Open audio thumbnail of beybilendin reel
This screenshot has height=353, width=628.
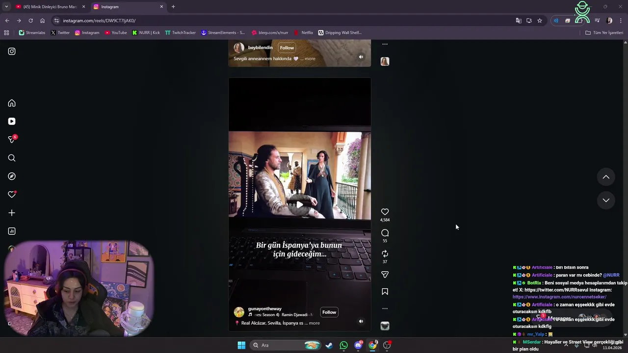pos(385,61)
